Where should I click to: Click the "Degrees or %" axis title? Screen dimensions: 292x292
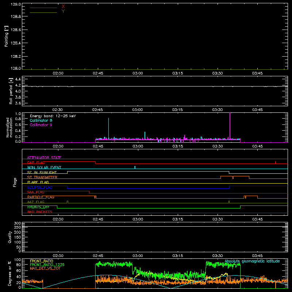pyautogui.click(x=10, y=273)
